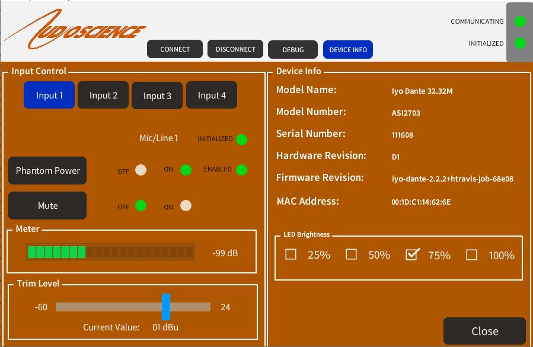Click the Communicating status LED
Image resolution: width=533 pixels, height=347 pixels.
520,21
